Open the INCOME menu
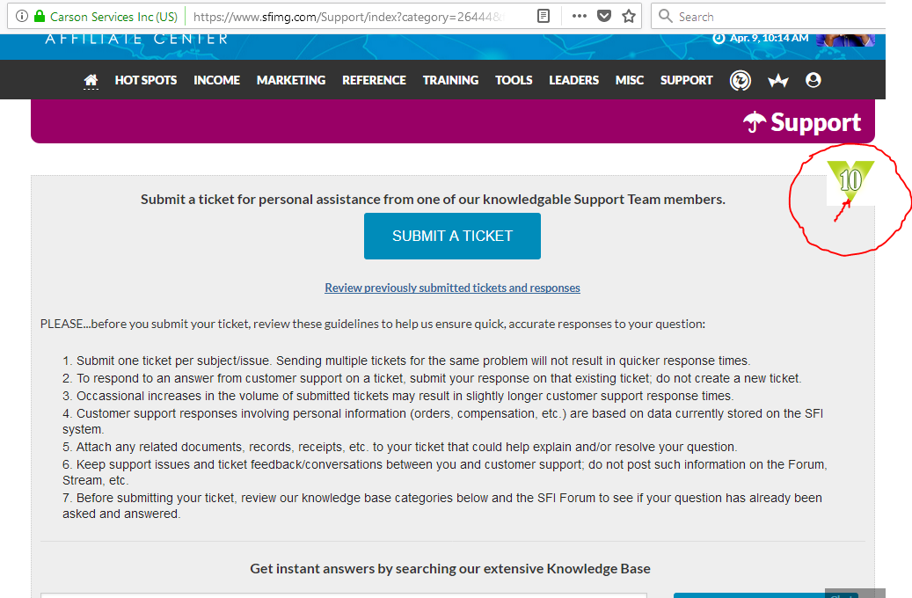The image size is (912, 598). (x=217, y=80)
